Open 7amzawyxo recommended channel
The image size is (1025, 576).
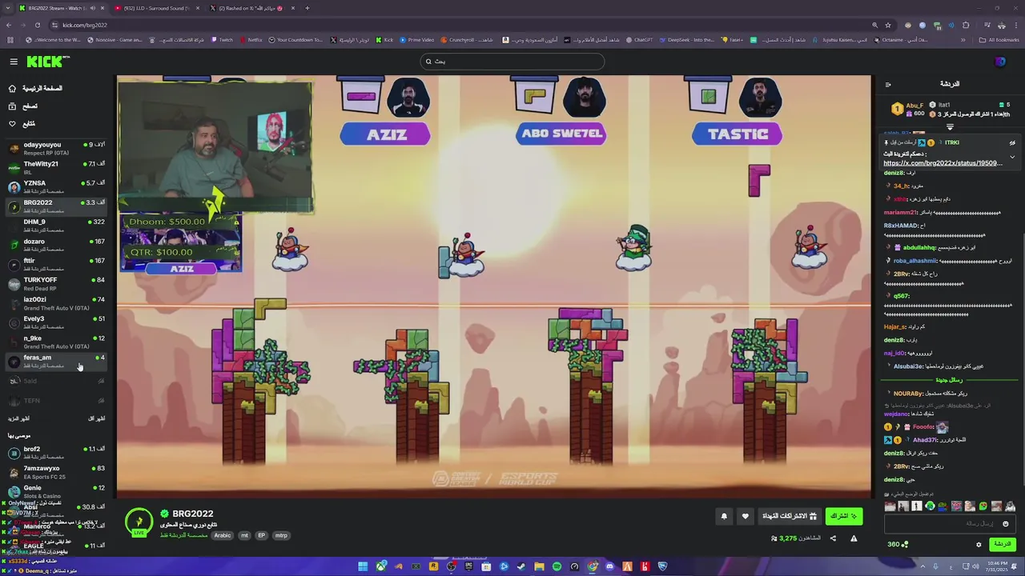(56, 471)
